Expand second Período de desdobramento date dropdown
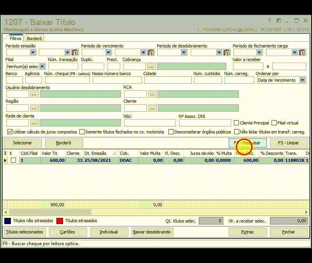This screenshot has height=263, width=312. pos(219,53)
